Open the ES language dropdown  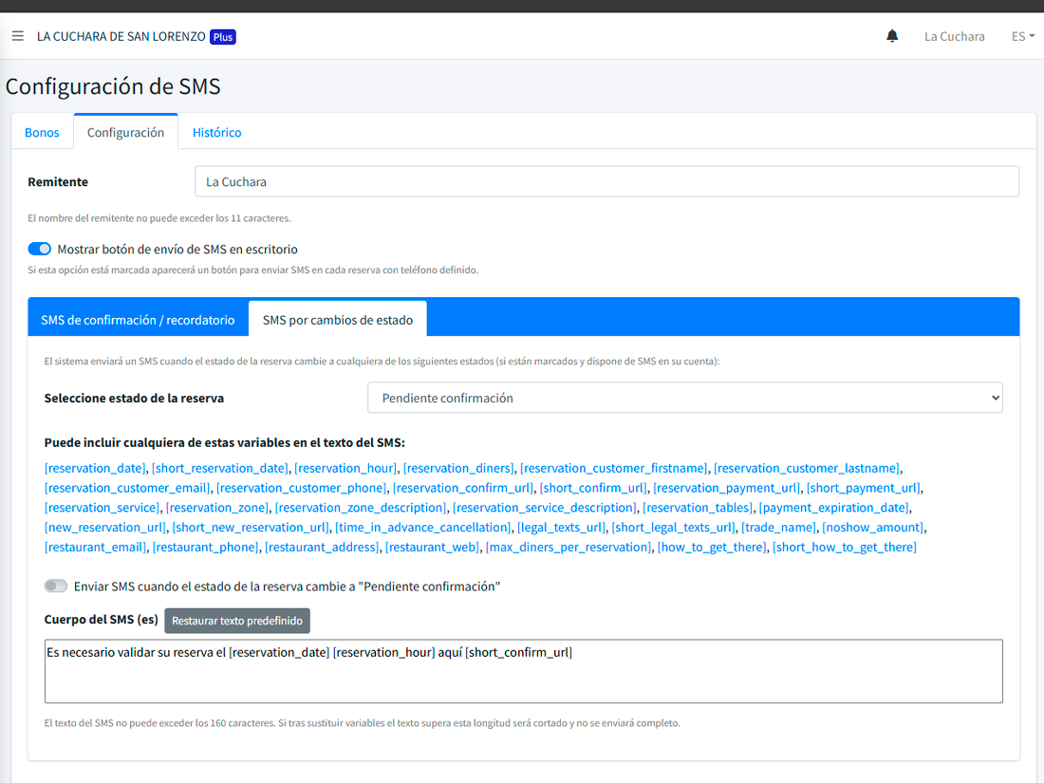tap(1023, 36)
